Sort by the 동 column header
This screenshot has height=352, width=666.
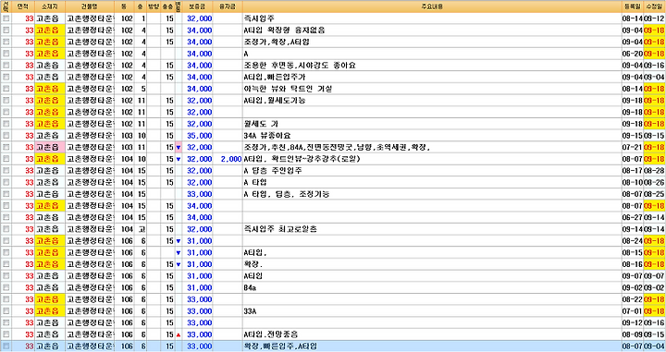pyautogui.click(x=125, y=6)
